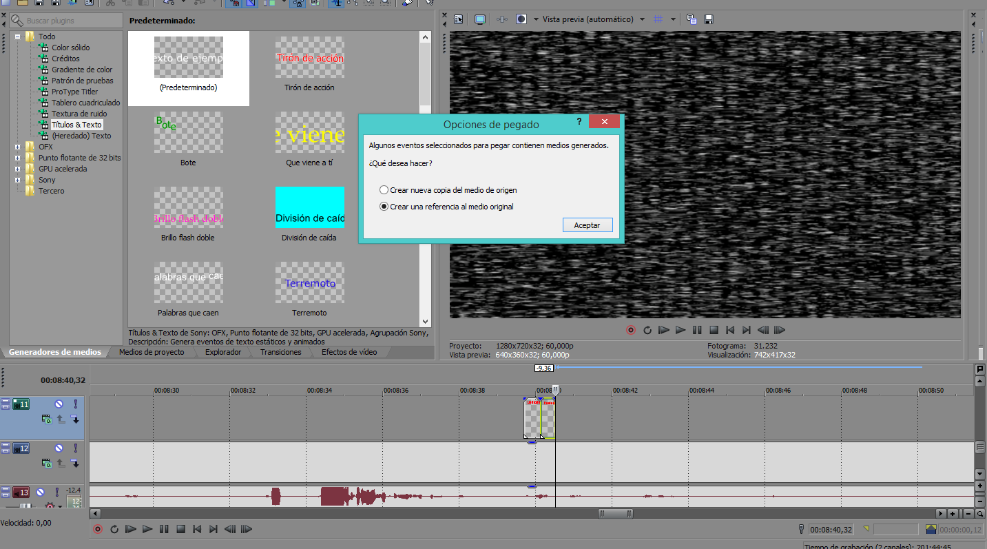The height and width of the screenshot is (549, 987).
Task: Click Play in the timeline transport bar
Action: [147, 529]
